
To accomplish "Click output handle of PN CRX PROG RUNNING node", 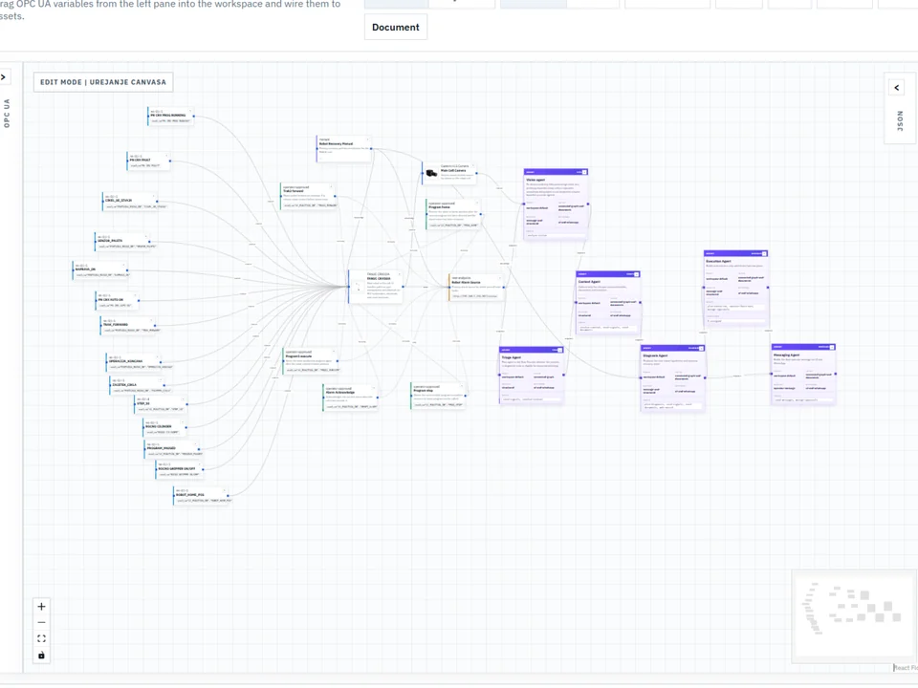I will 194,116.
